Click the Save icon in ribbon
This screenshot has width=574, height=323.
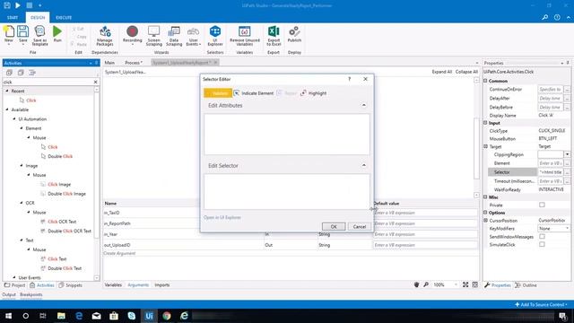22,35
